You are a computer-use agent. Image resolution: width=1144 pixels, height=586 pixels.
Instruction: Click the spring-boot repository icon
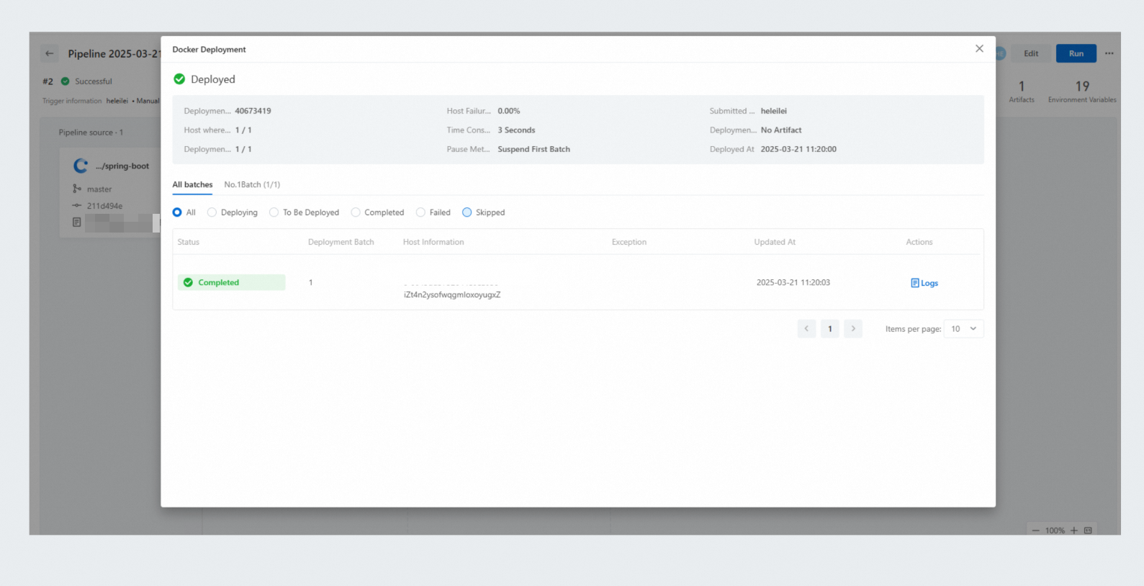tap(81, 166)
